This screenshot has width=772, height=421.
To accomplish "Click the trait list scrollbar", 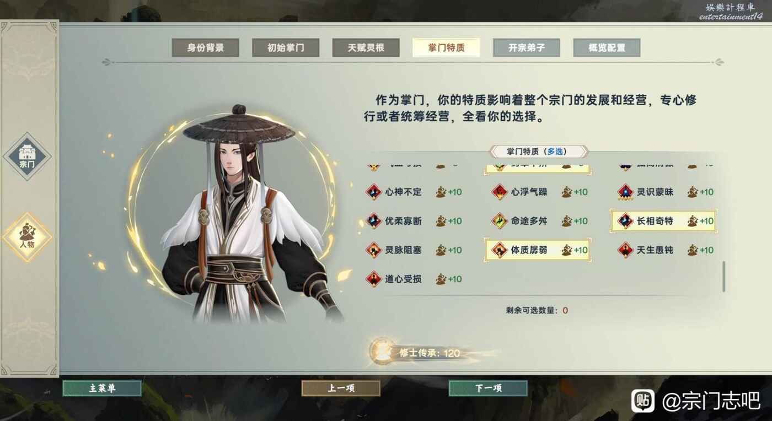I will [723, 277].
